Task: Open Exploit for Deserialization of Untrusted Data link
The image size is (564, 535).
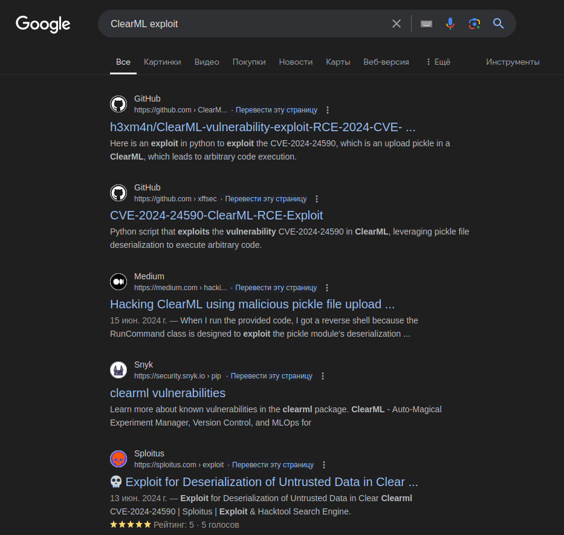Action: click(264, 482)
